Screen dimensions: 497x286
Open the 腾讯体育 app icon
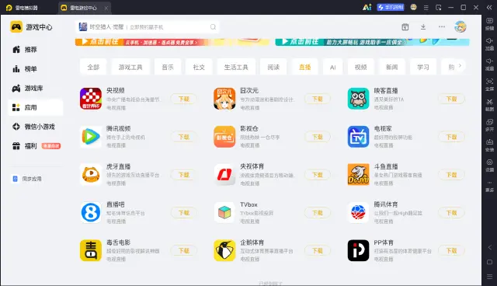click(358, 212)
